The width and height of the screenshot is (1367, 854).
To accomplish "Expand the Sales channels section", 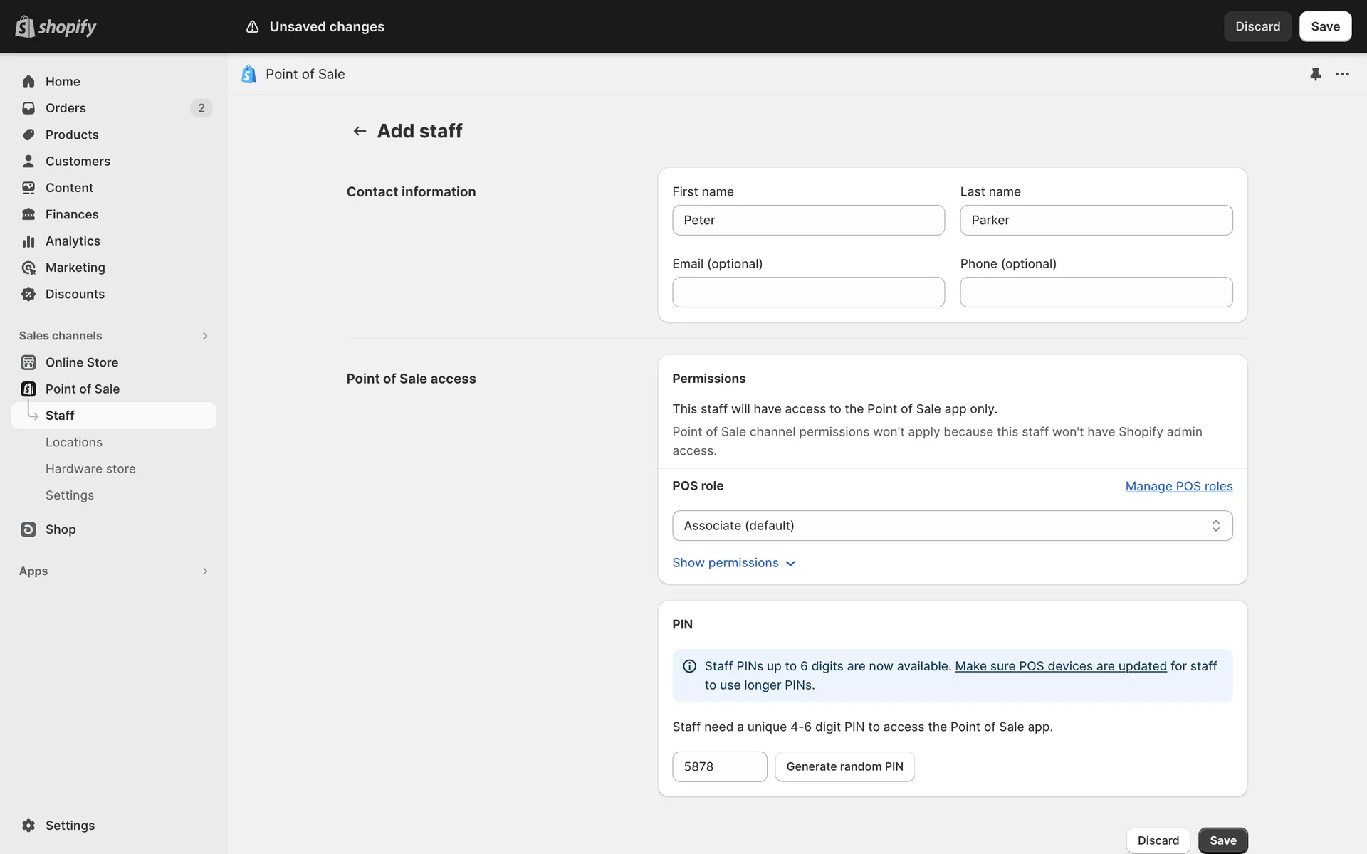I will (205, 336).
